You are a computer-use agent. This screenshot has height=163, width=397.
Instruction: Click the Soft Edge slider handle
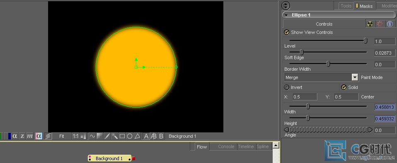point(302,52)
